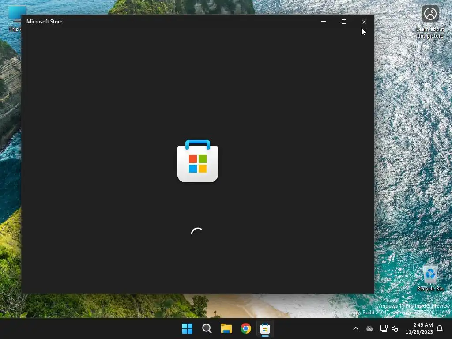Select the Microsoft Store taskbar icon
This screenshot has height=339, width=452.
pos(265,328)
